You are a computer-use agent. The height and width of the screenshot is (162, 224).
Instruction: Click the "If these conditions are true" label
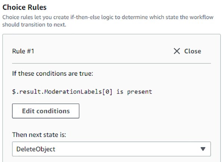click(52, 74)
